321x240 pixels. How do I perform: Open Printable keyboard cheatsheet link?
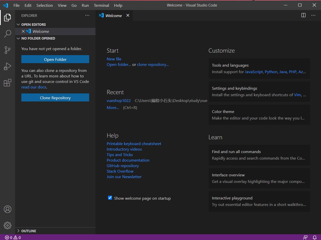(x=134, y=144)
